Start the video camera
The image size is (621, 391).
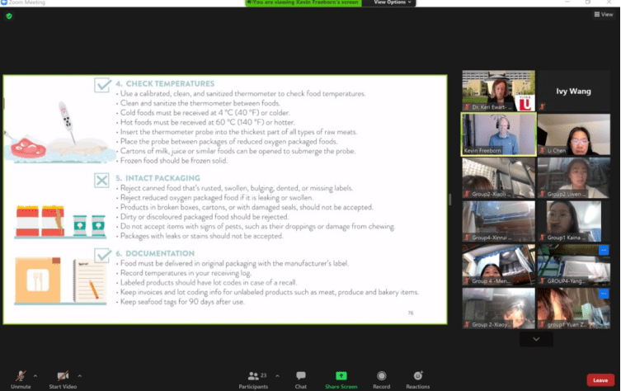63,377
